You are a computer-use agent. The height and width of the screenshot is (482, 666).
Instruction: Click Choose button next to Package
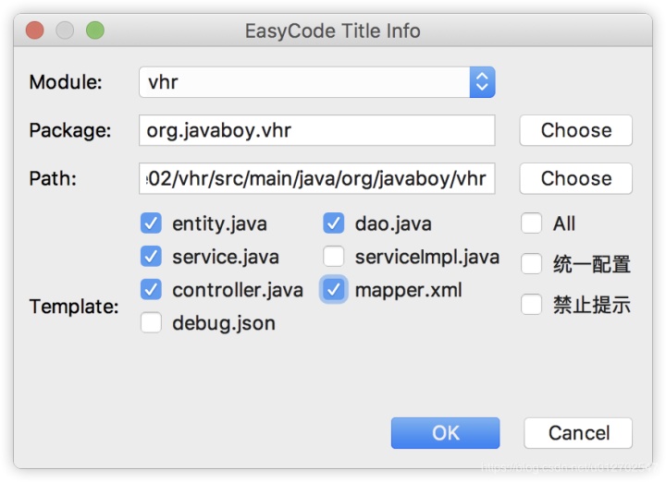(575, 130)
